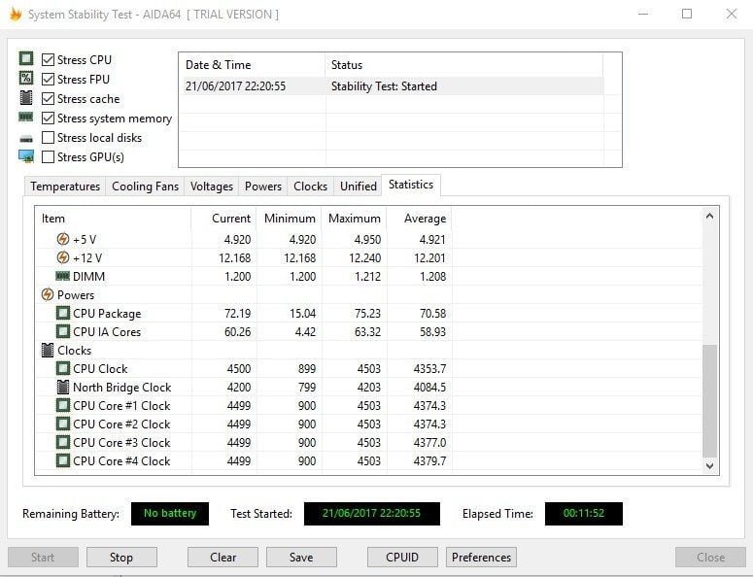Click the Date & Time column header
The image size is (753, 577).
click(252, 65)
